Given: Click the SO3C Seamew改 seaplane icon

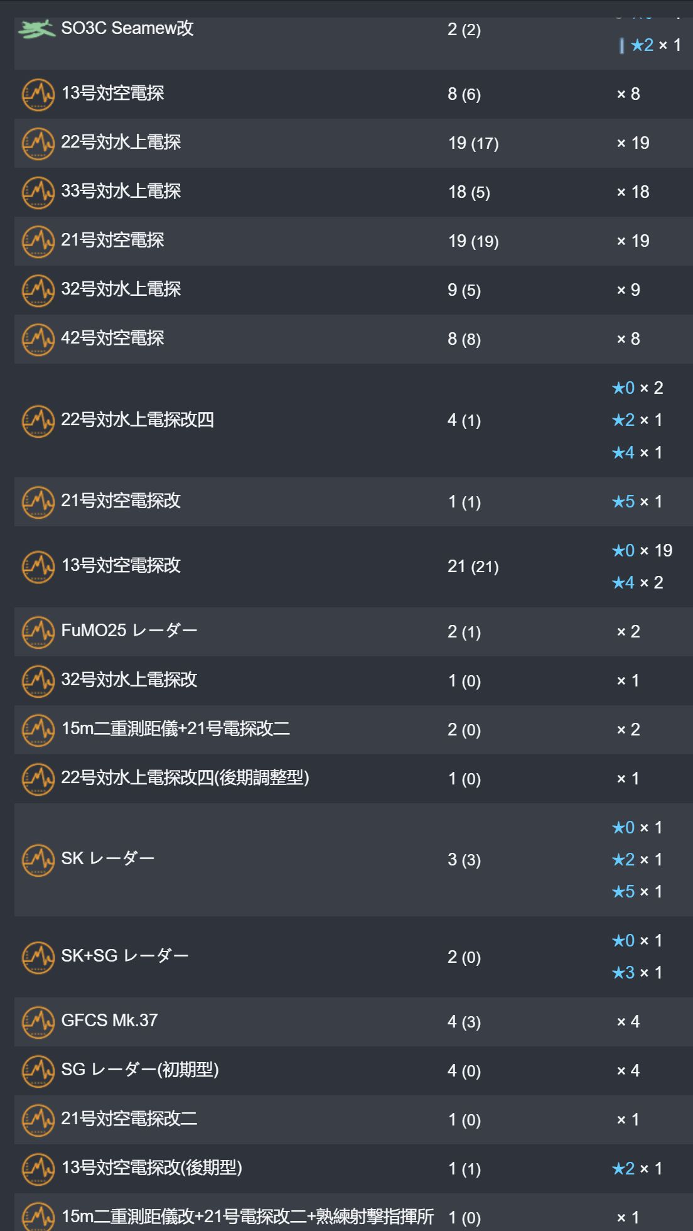Looking at the screenshot, I should click(37, 29).
